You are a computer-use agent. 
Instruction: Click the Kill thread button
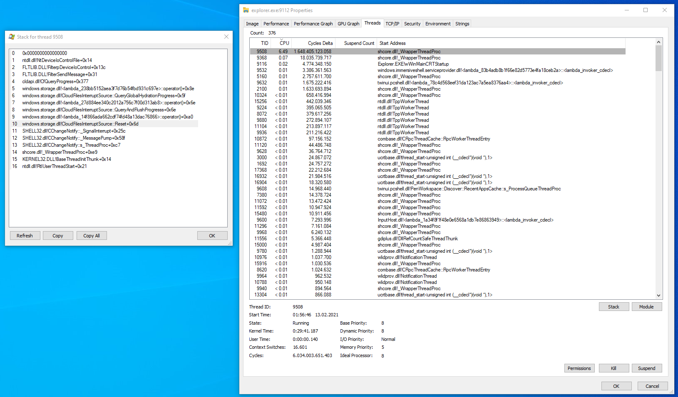[x=614, y=368]
